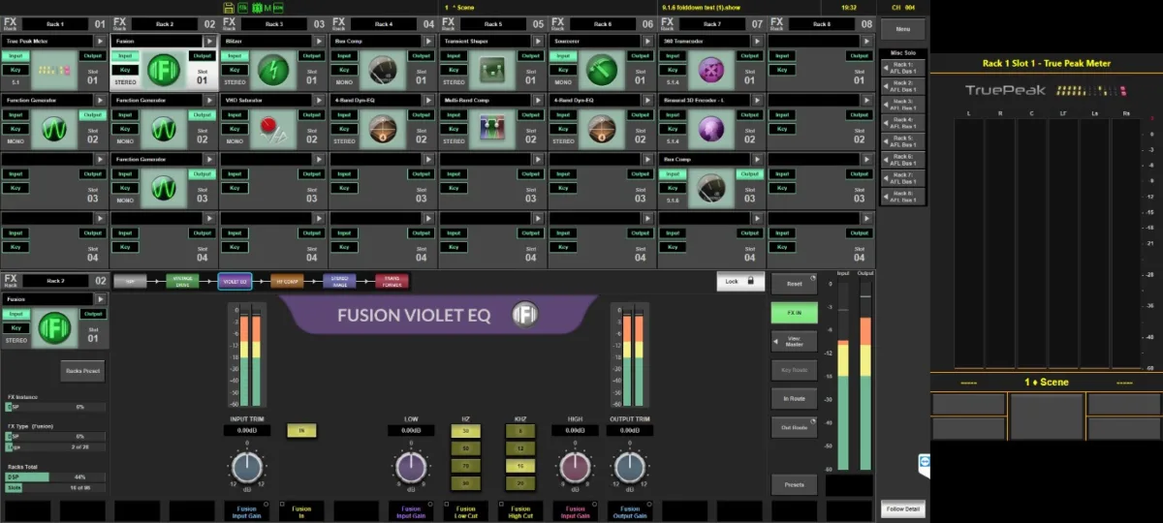Screen dimensions: 1163x523
Task: Switch to the HF Comp stage tab
Action: [287, 281]
